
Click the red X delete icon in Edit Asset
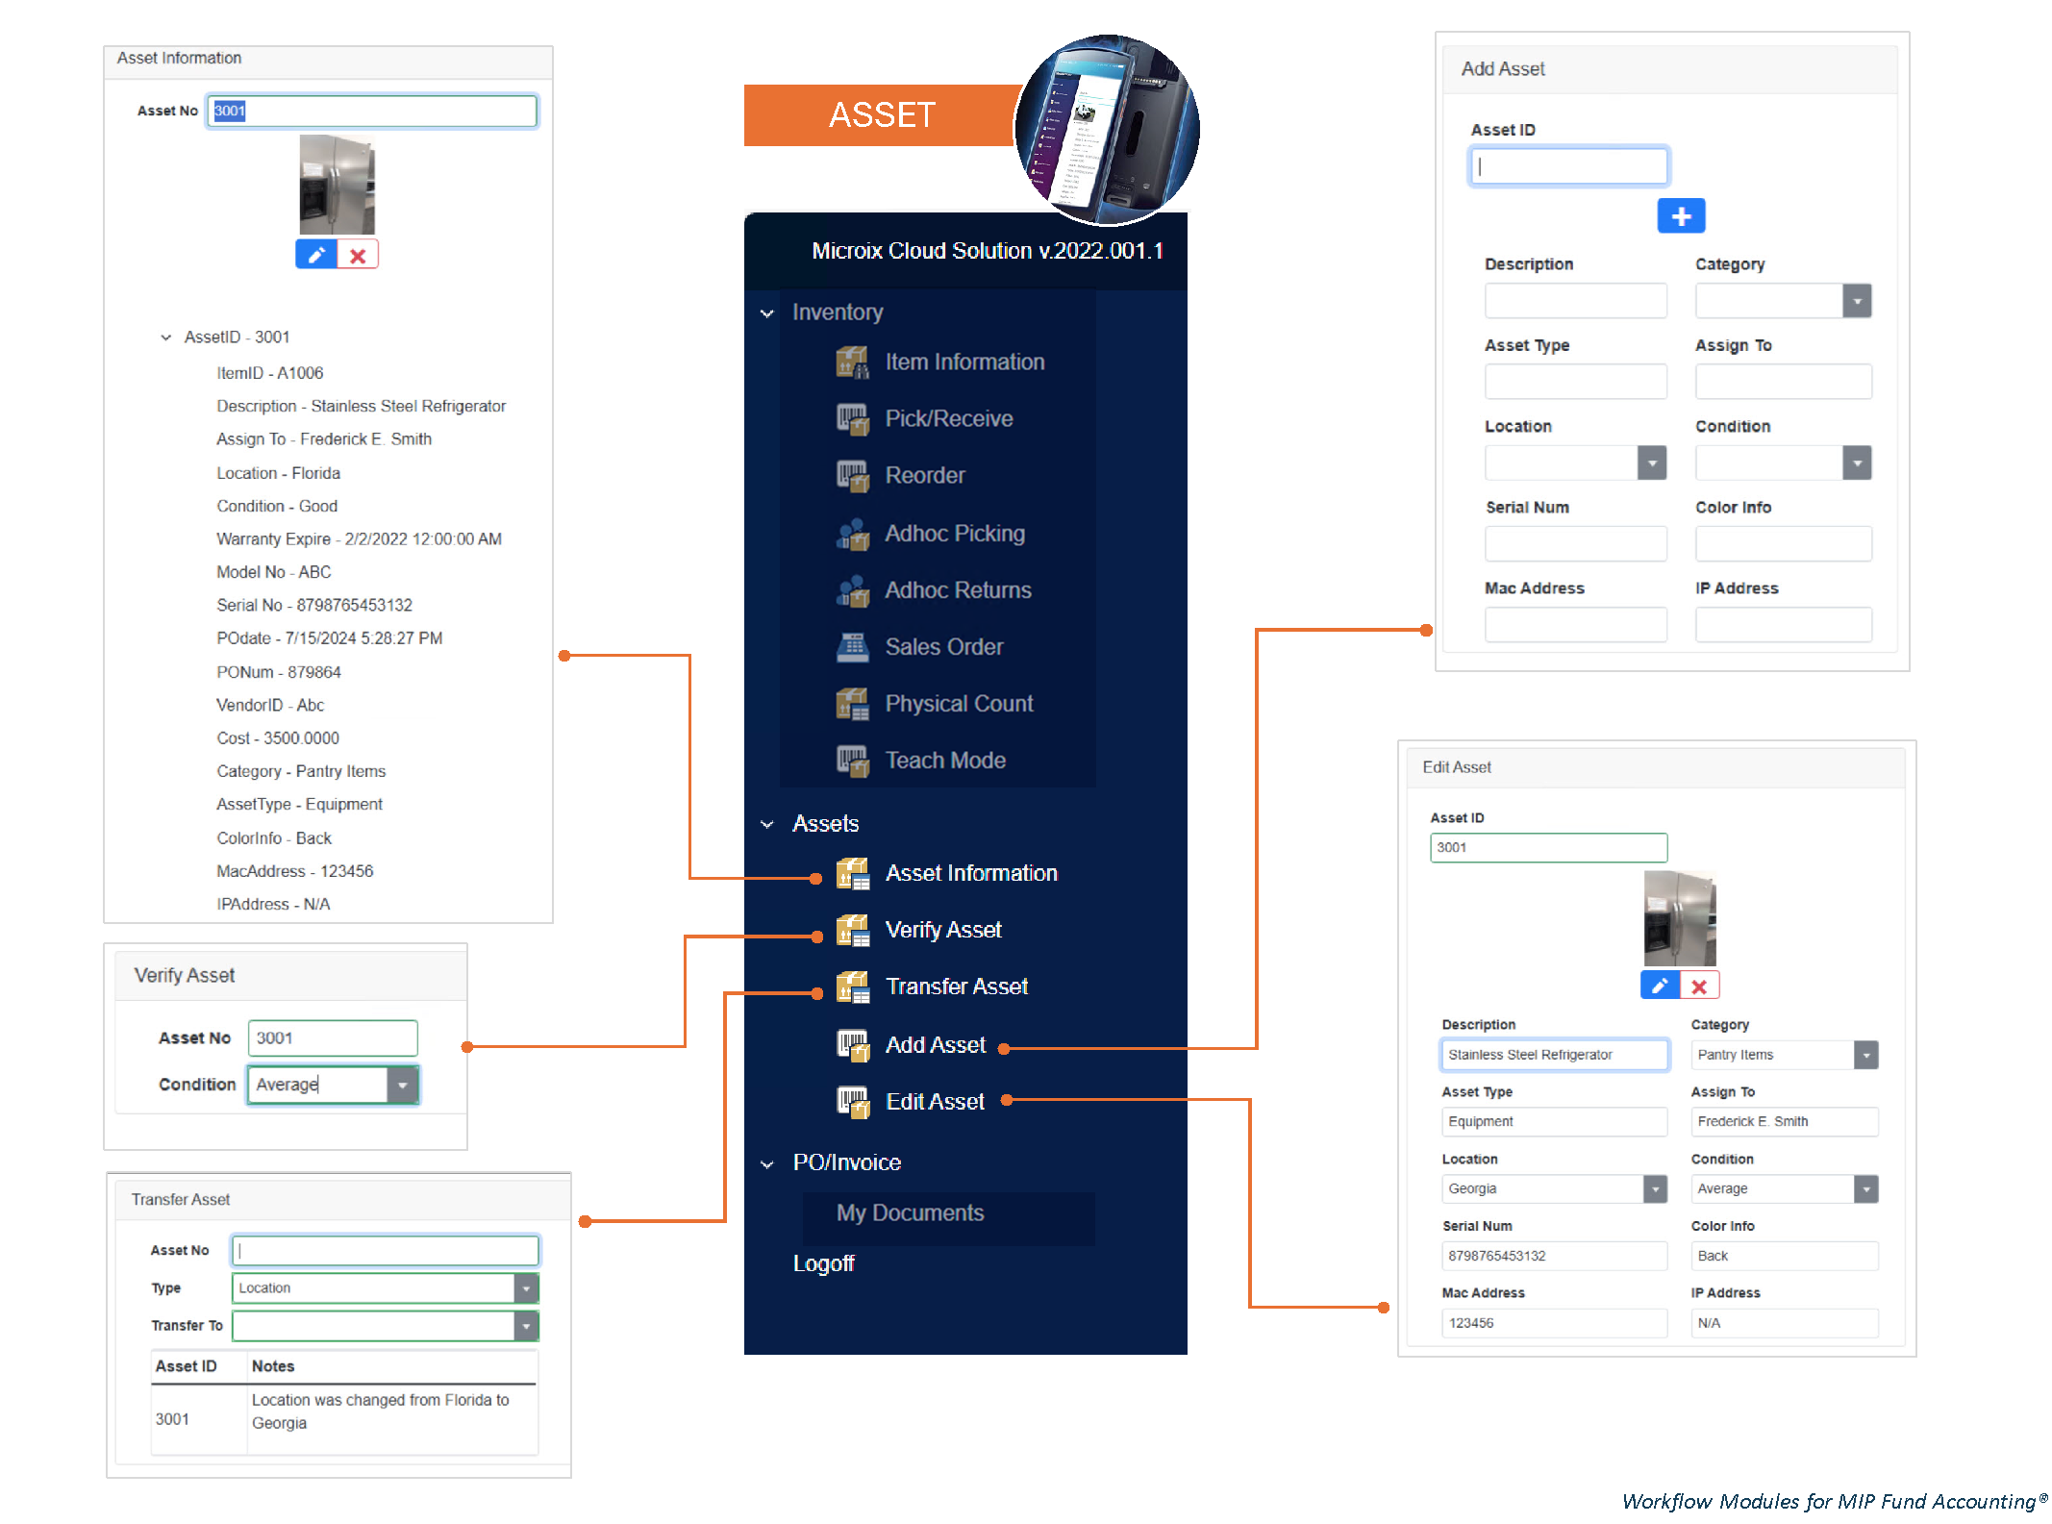point(1699,987)
